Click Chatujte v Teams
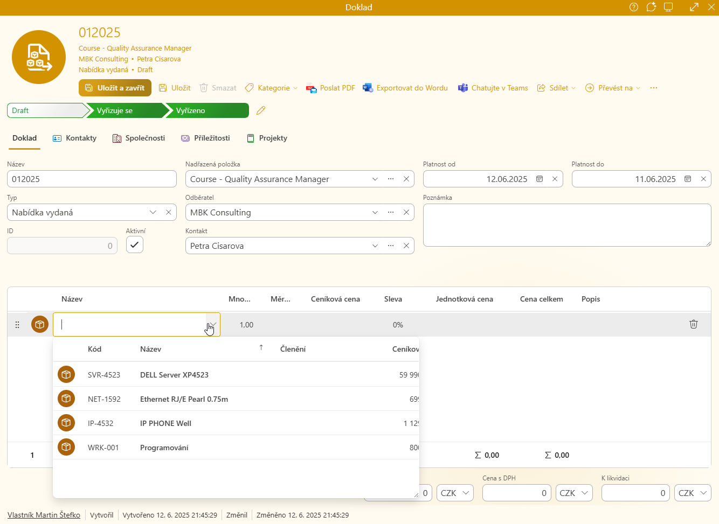The image size is (719, 524). click(x=493, y=88)
